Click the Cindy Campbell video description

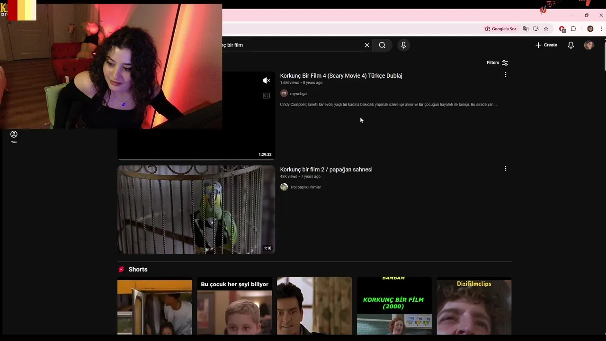coord(389,105)
